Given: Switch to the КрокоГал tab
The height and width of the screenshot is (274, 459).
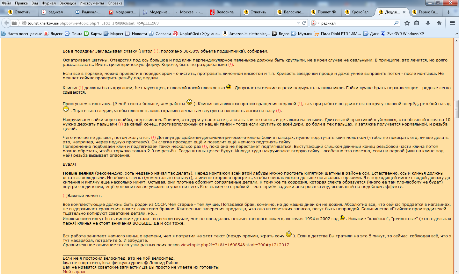Looking at the screenshot, I should [358, 12].
